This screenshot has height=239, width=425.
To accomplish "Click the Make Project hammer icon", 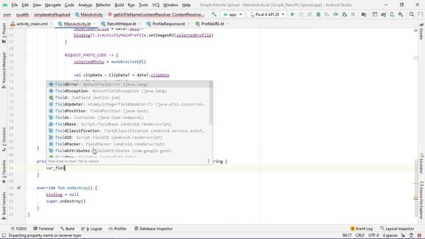I will tap(214, 15).
